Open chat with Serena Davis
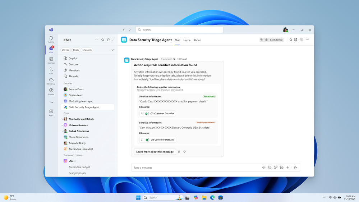359x202 pixels. pyautogui.click(x=88, y=89)
